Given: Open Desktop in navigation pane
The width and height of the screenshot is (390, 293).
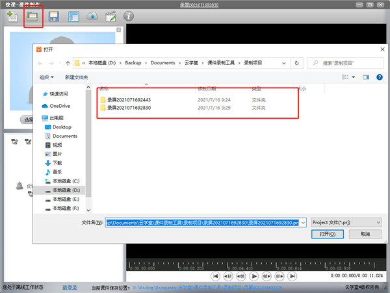Looking at the screenshot, I should (x=62, y=127).
